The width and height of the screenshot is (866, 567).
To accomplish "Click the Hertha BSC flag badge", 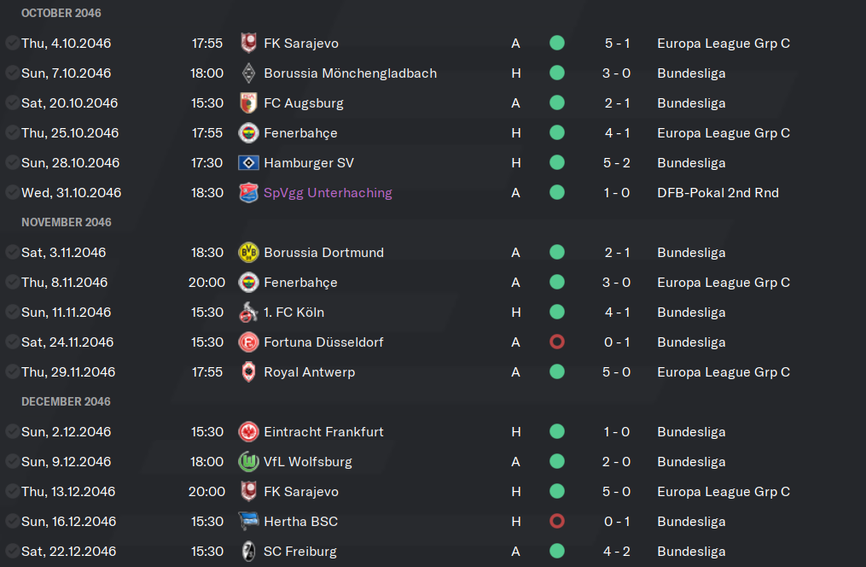I will 248,521.
